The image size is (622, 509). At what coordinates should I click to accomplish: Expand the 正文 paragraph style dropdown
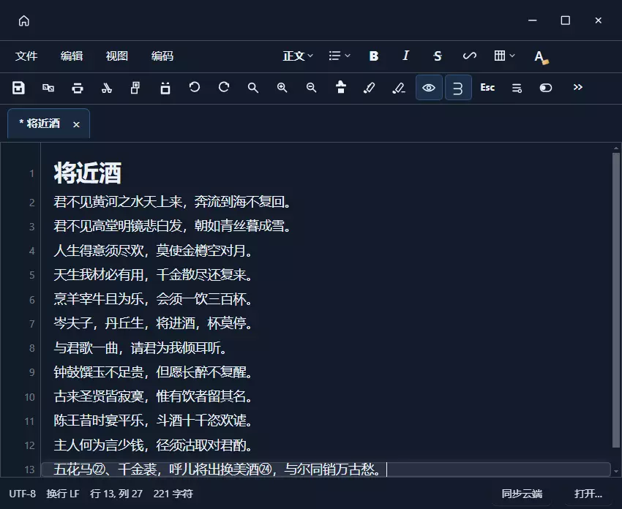[298, 56]
